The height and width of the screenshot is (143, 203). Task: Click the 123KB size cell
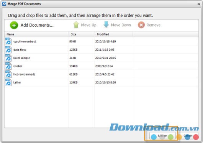point(74,50)
